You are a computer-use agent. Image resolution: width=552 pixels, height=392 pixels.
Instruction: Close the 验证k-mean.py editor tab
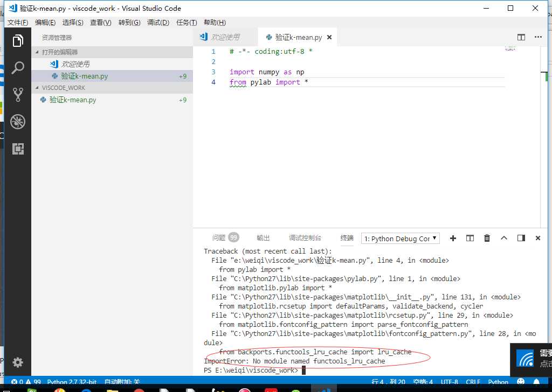tap(329, 37)
